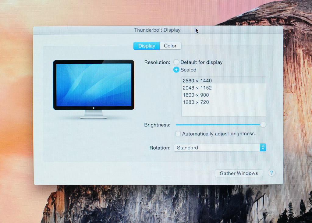Pick the 2560 × 1440 resolution
312x223 pixels.
[x=224, y=80]
